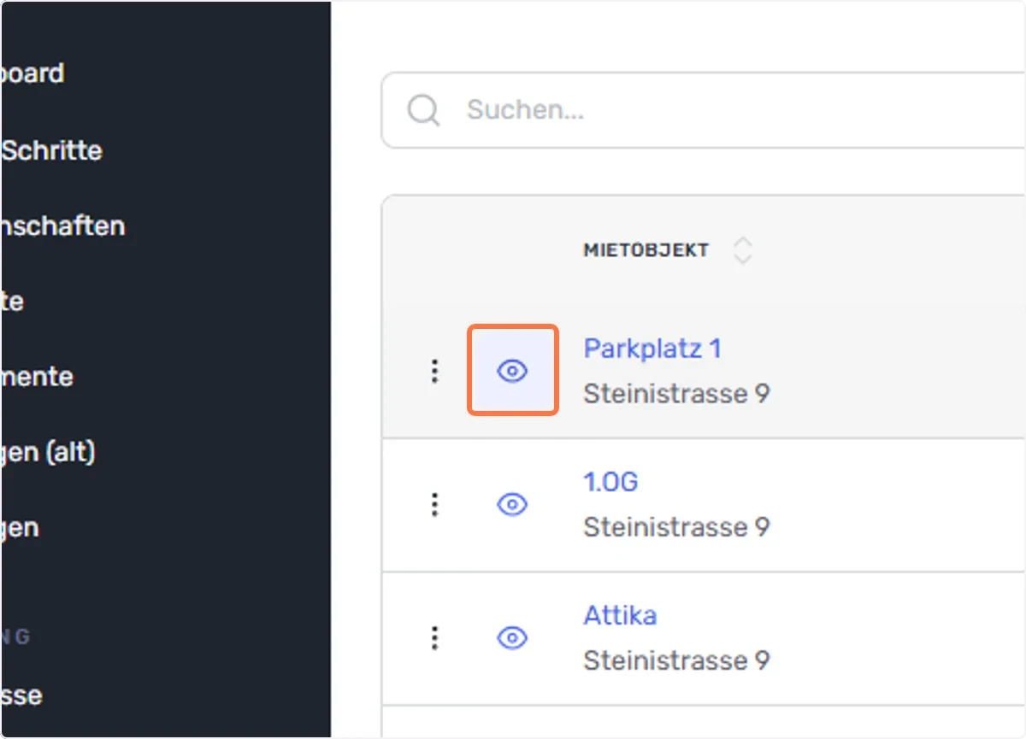Open the sidebar item ending in mente
Viewport: 1026px width, 739px height.
point(37,377)
